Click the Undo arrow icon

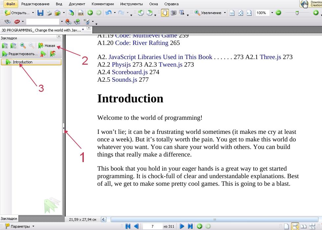pos(108,13)
